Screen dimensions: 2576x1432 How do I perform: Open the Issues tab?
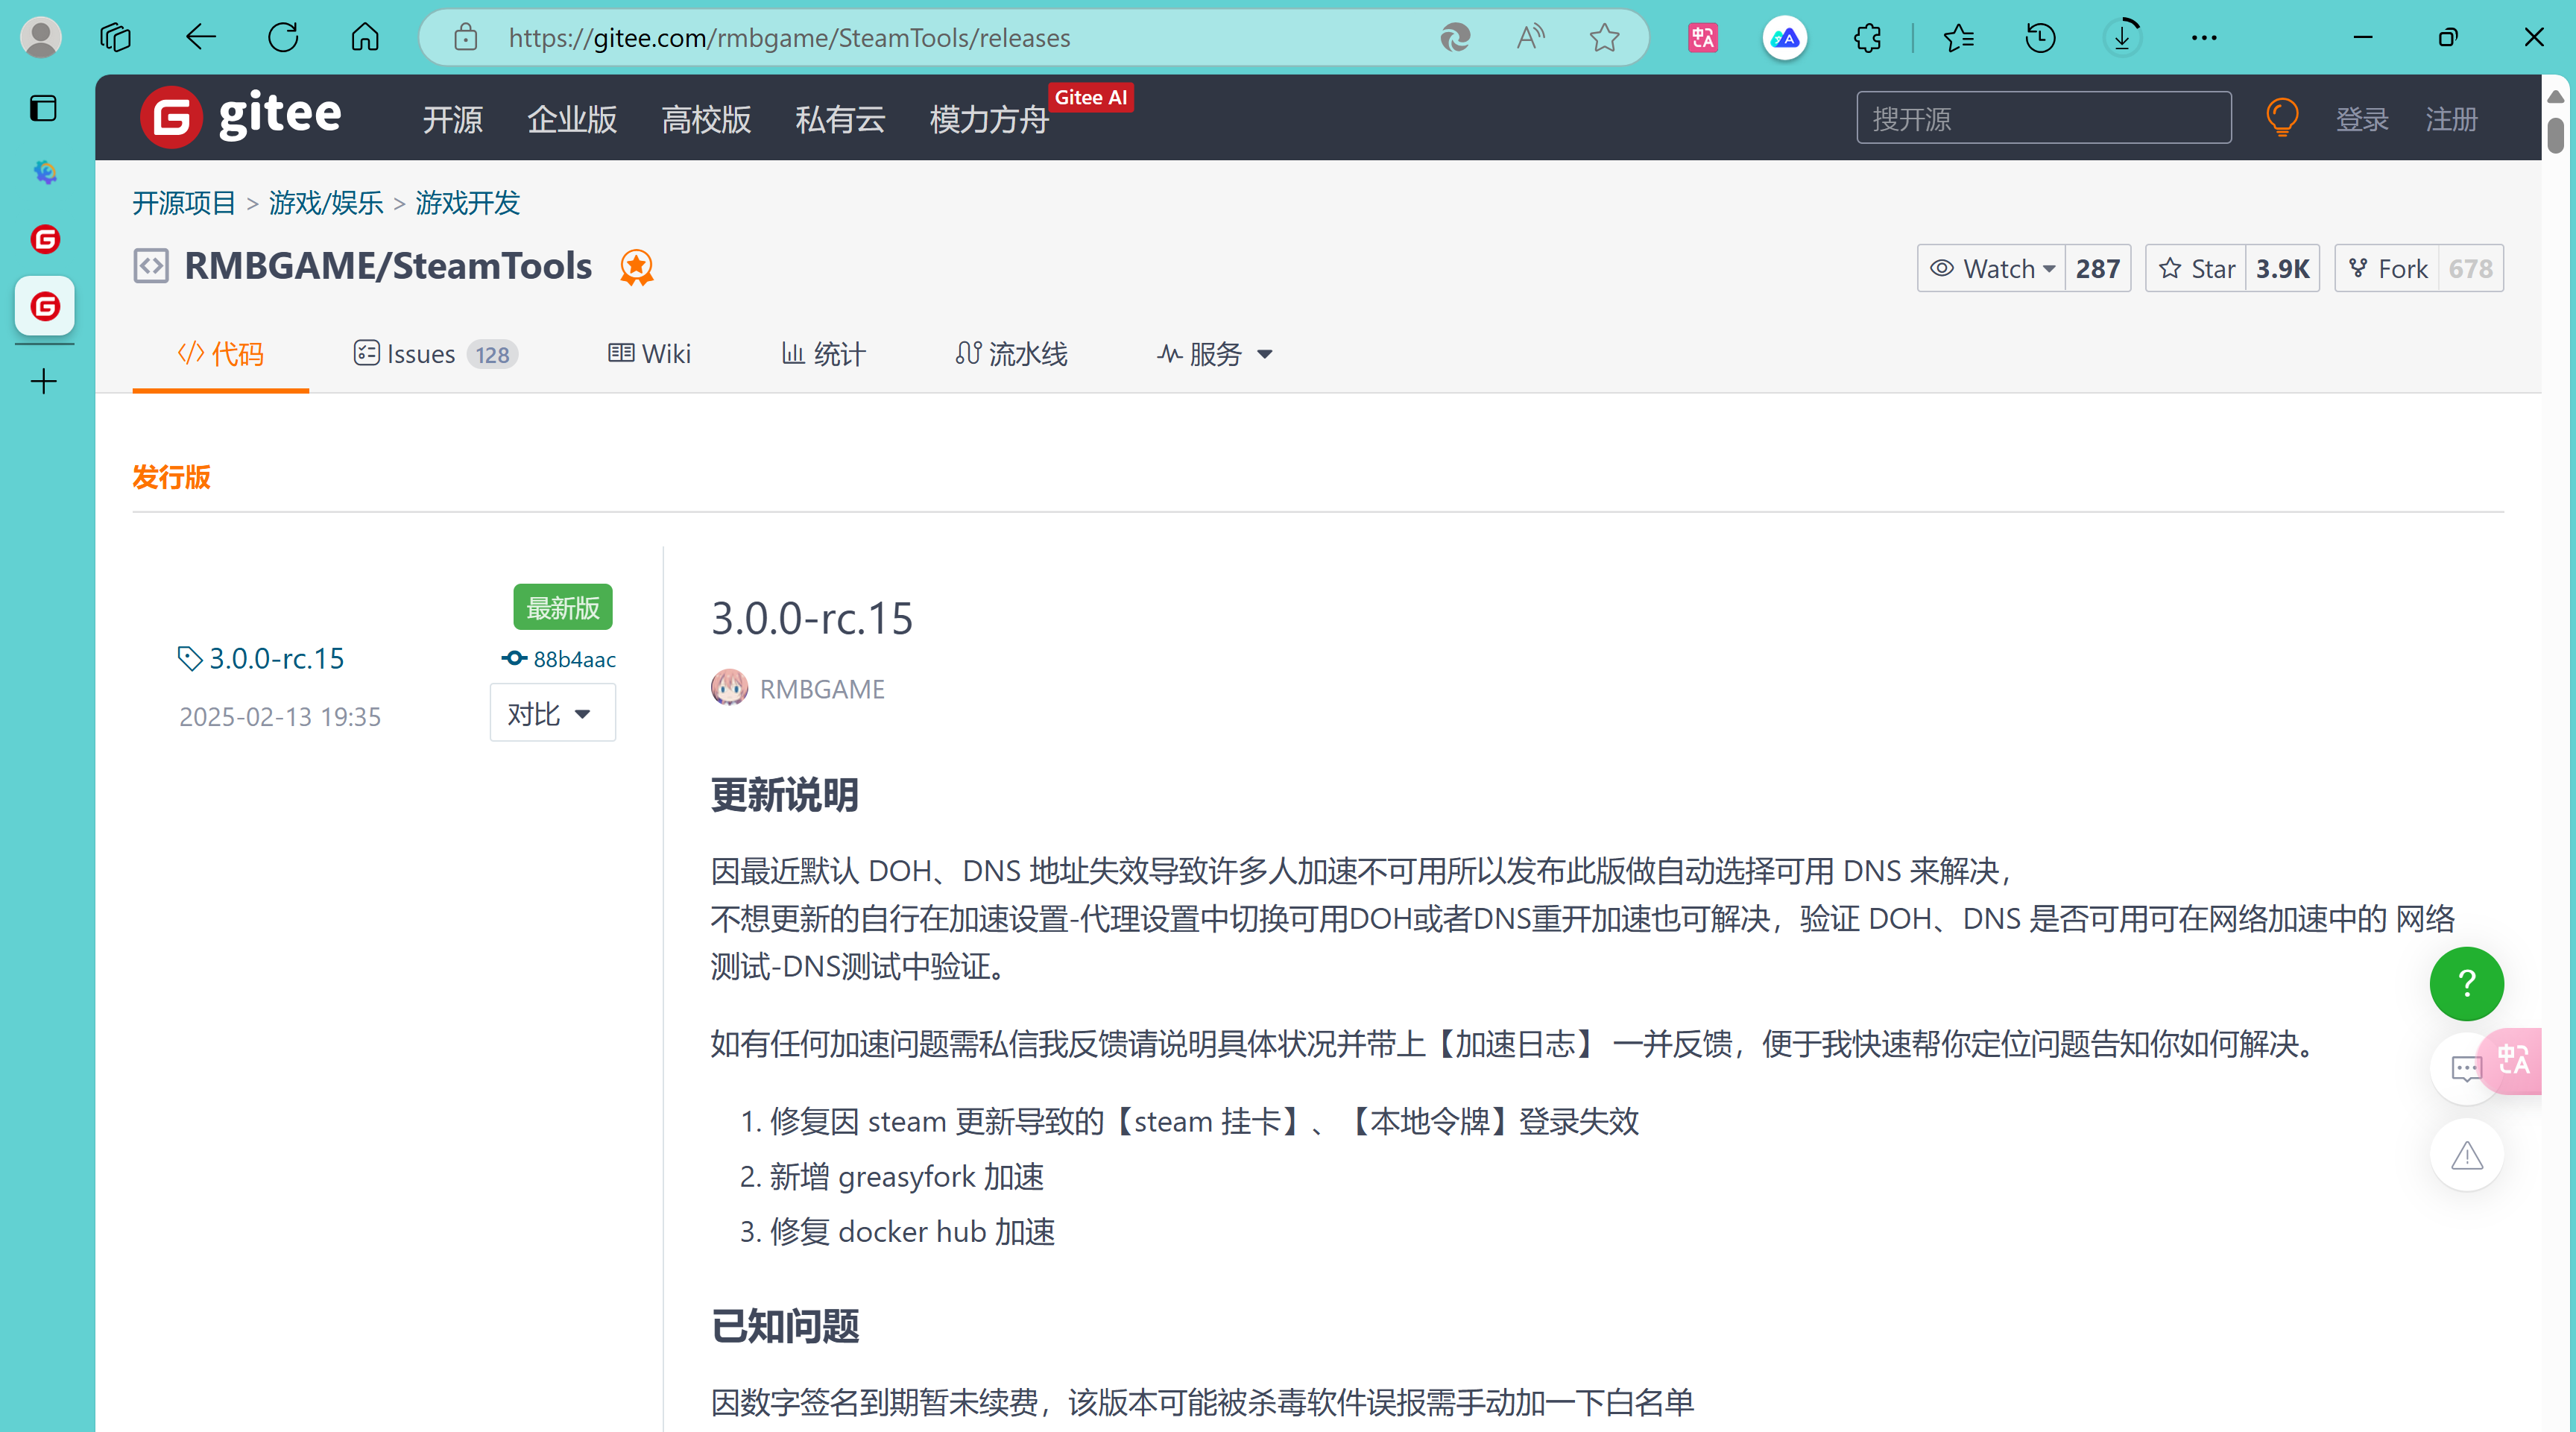[435, 354]
